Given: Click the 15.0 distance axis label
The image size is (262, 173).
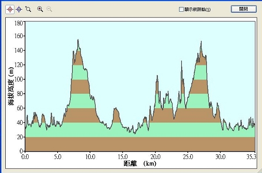Looking at the screenshot, I should coord(123,157).
